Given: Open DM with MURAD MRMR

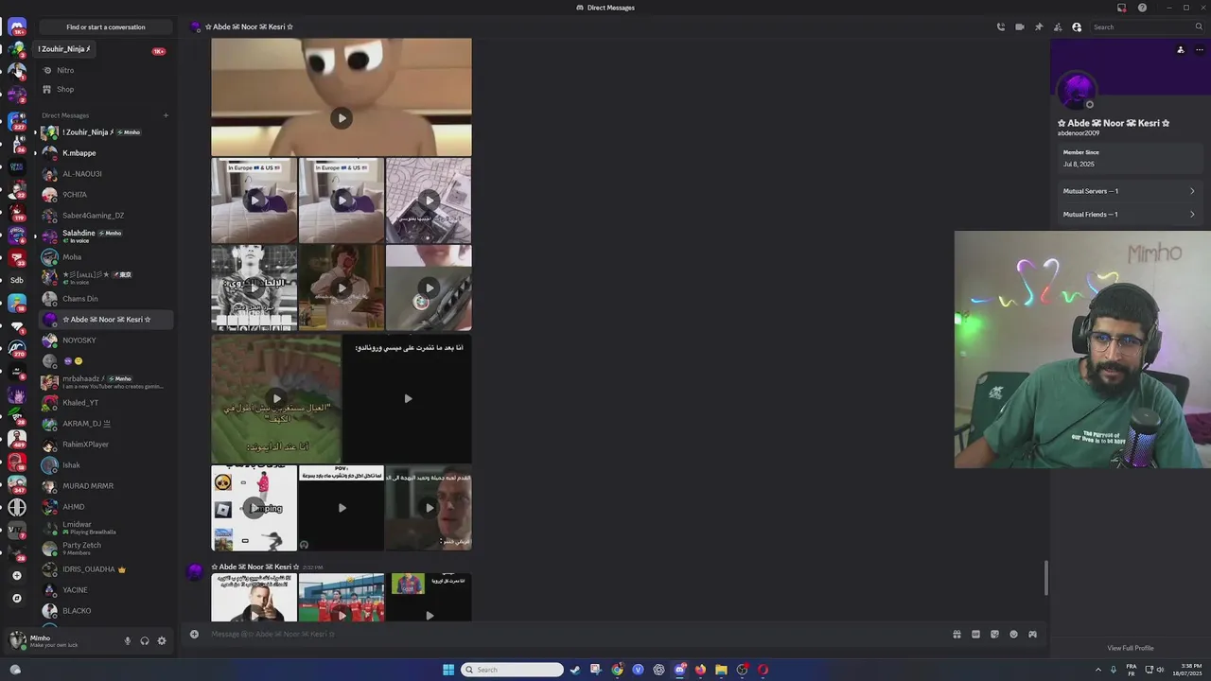Looking at the screenshot, I should [106, 486].
